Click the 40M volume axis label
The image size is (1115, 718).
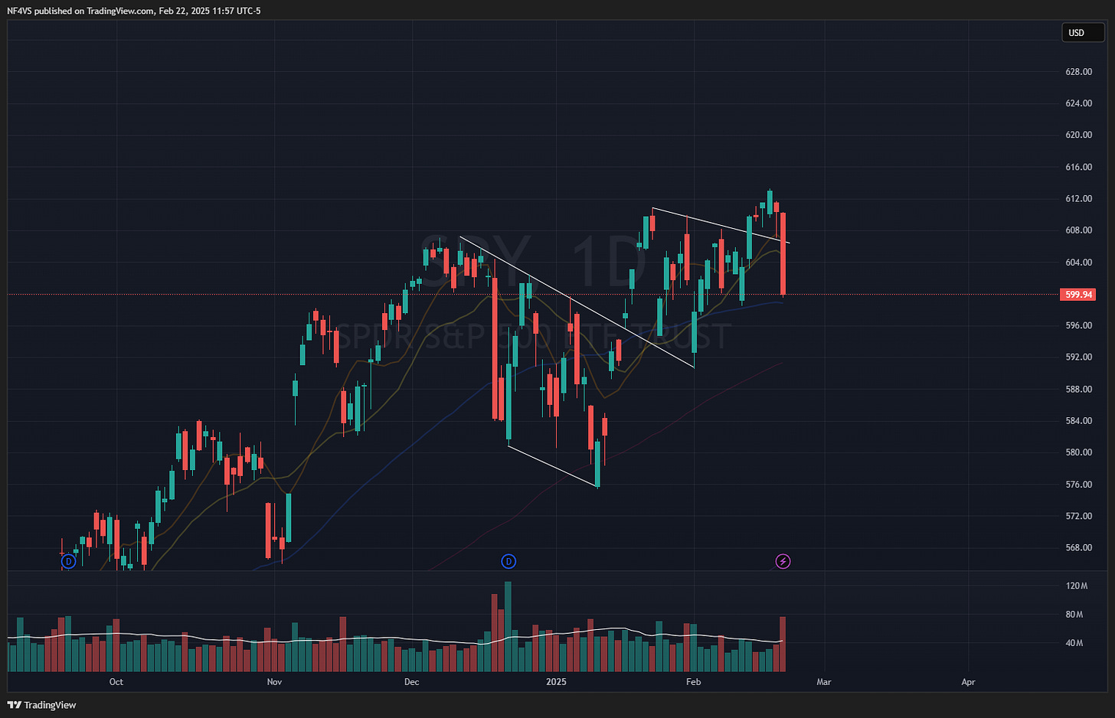(1074, 643)
